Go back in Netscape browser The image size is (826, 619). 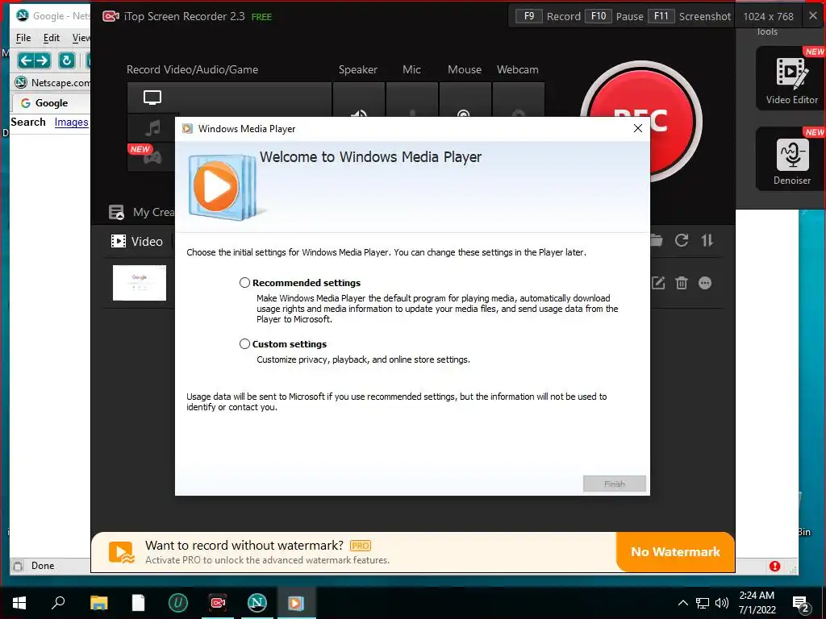tap(26, 60)
